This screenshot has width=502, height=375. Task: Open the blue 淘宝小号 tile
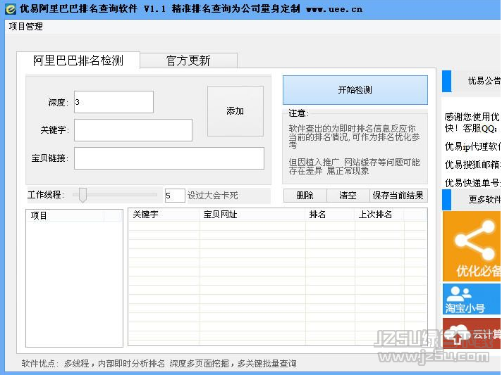pos(472,299)
